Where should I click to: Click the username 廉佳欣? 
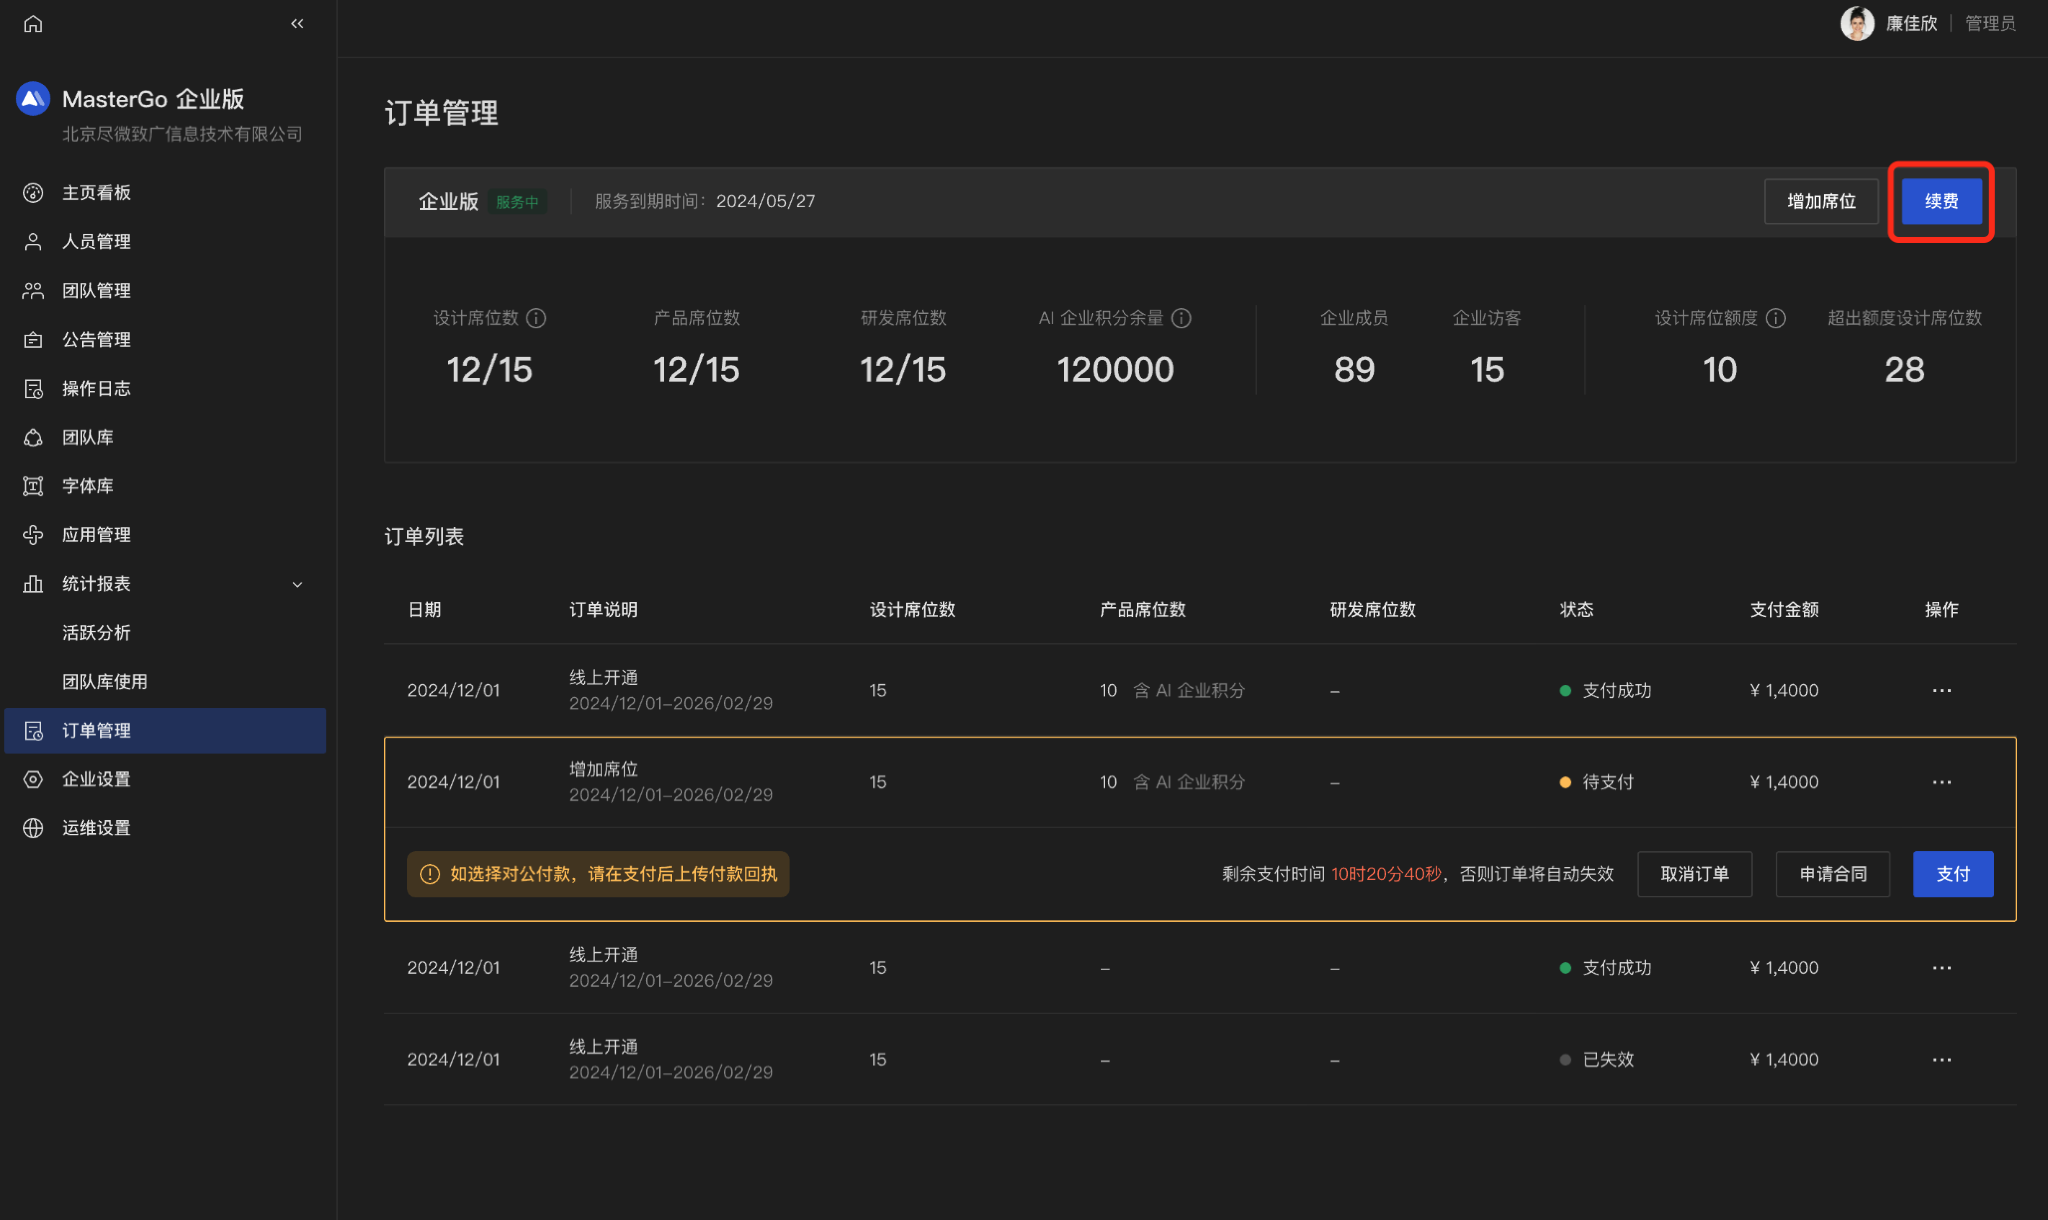pyautogui.click(x=1911, y=24)
